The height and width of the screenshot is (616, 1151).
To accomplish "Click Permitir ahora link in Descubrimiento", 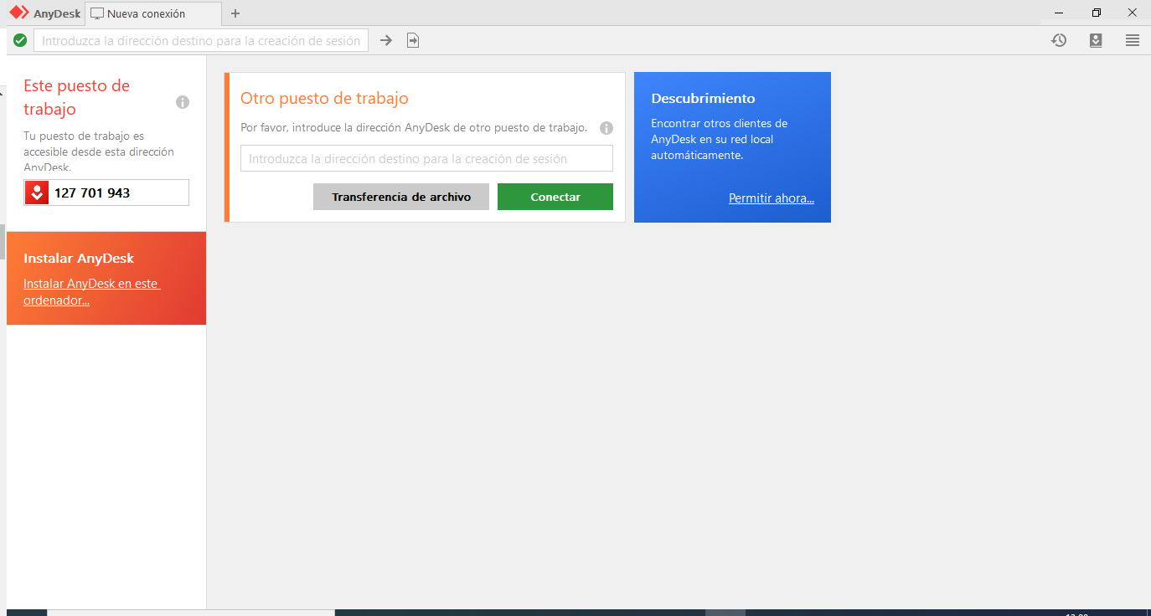I will pos(772,198).
